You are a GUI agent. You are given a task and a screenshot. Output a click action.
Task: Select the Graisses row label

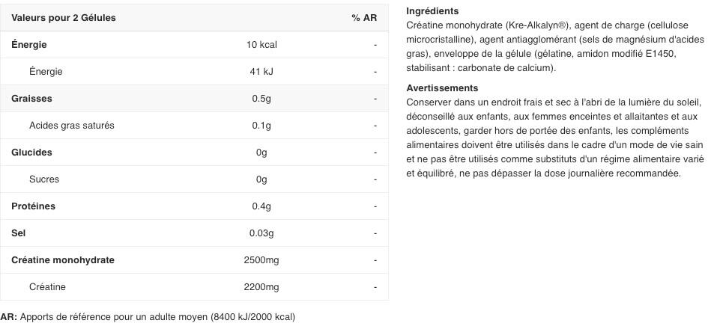coord(31,99)
